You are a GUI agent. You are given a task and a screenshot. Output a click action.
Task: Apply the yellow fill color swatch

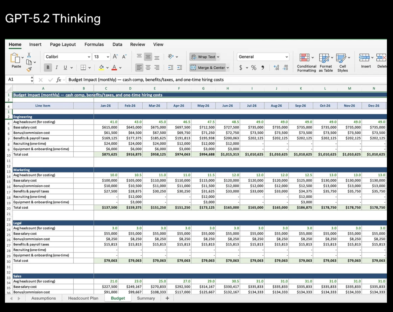click(x=101, y=68)
